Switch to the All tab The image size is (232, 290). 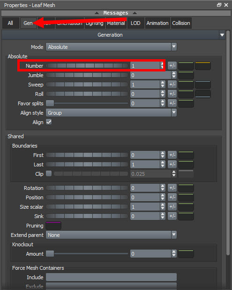point(10,23)
